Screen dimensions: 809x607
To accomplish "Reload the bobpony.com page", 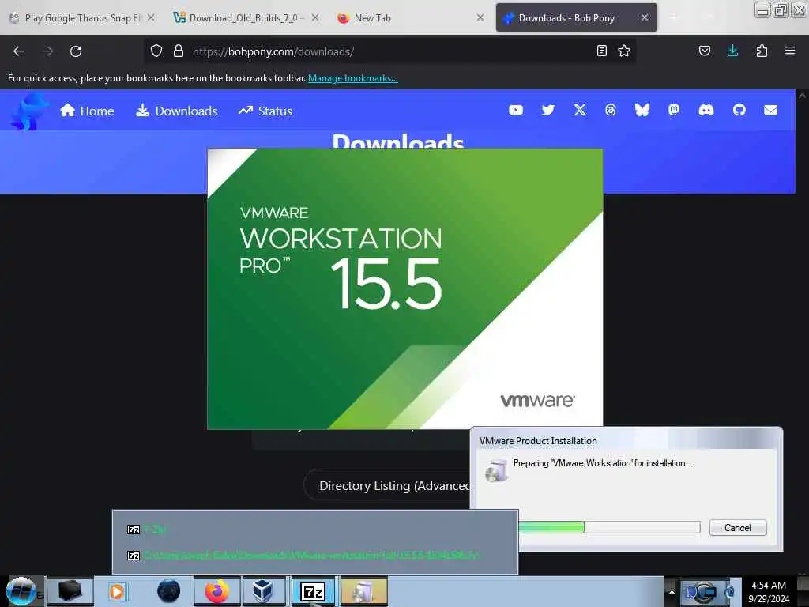I will coord(76,51).
